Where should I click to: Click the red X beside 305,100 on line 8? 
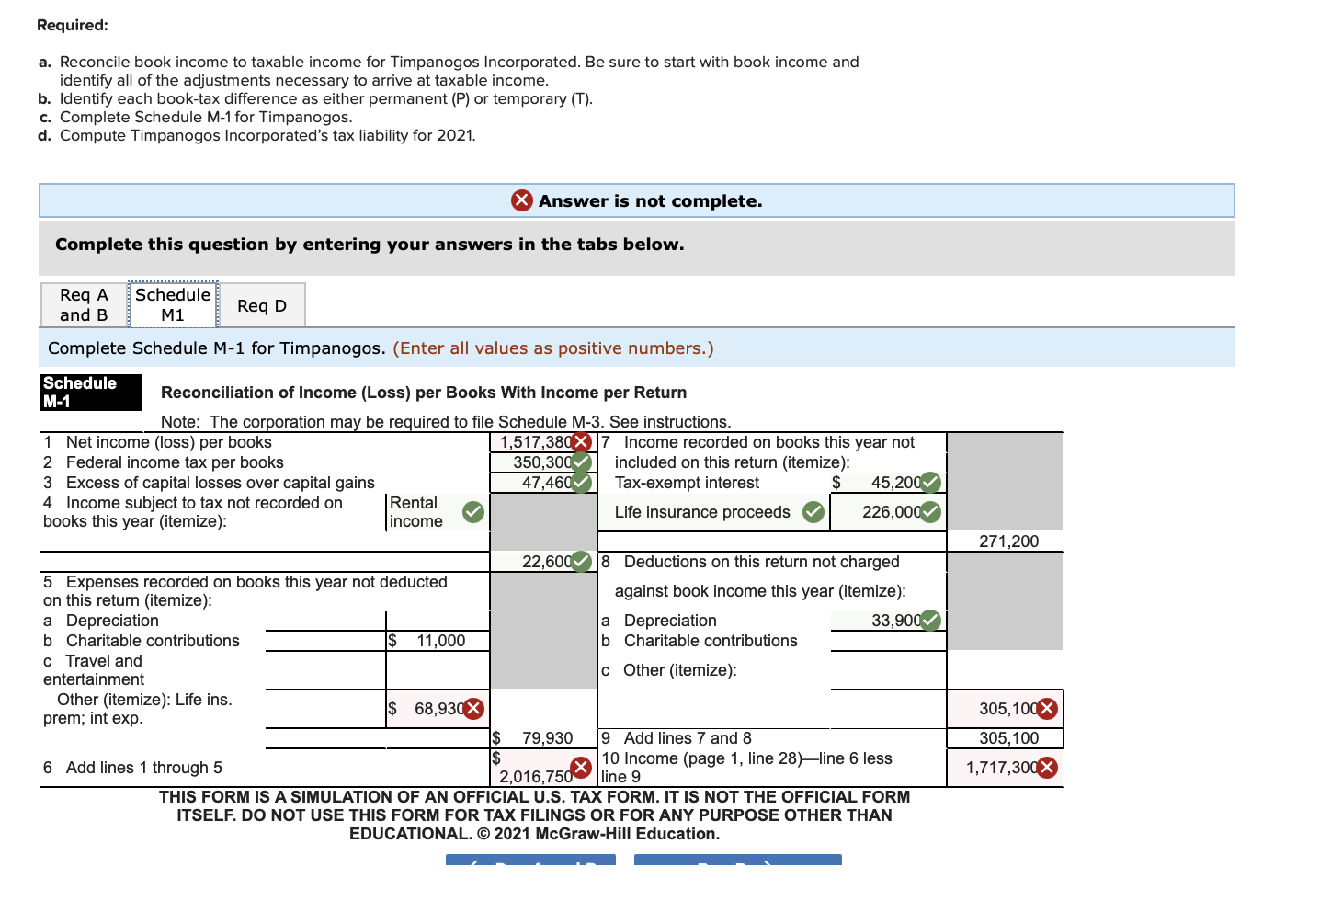click(x=1047, y=709)
